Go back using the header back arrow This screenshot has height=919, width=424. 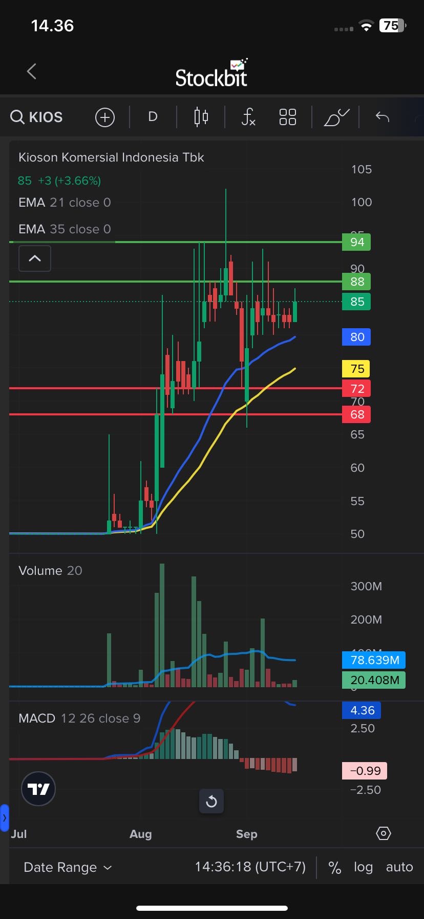click(32, 71)
